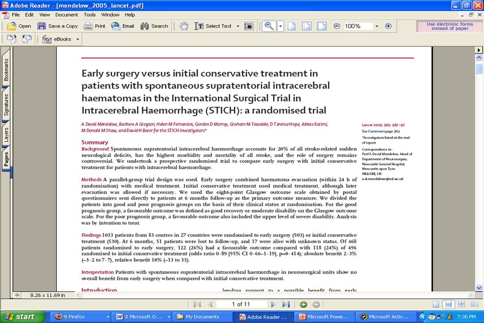Open the zoom percentage dropdown arrow
Image resolution: width=484 pixels, height=323 pixels.
click(376, 26)
